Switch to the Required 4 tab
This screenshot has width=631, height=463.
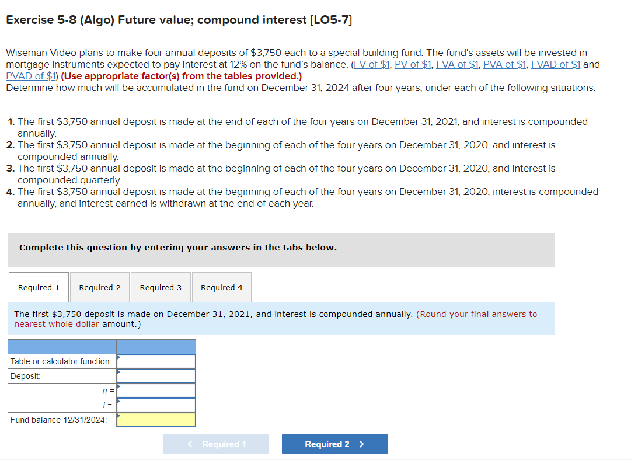coord(221,287)
